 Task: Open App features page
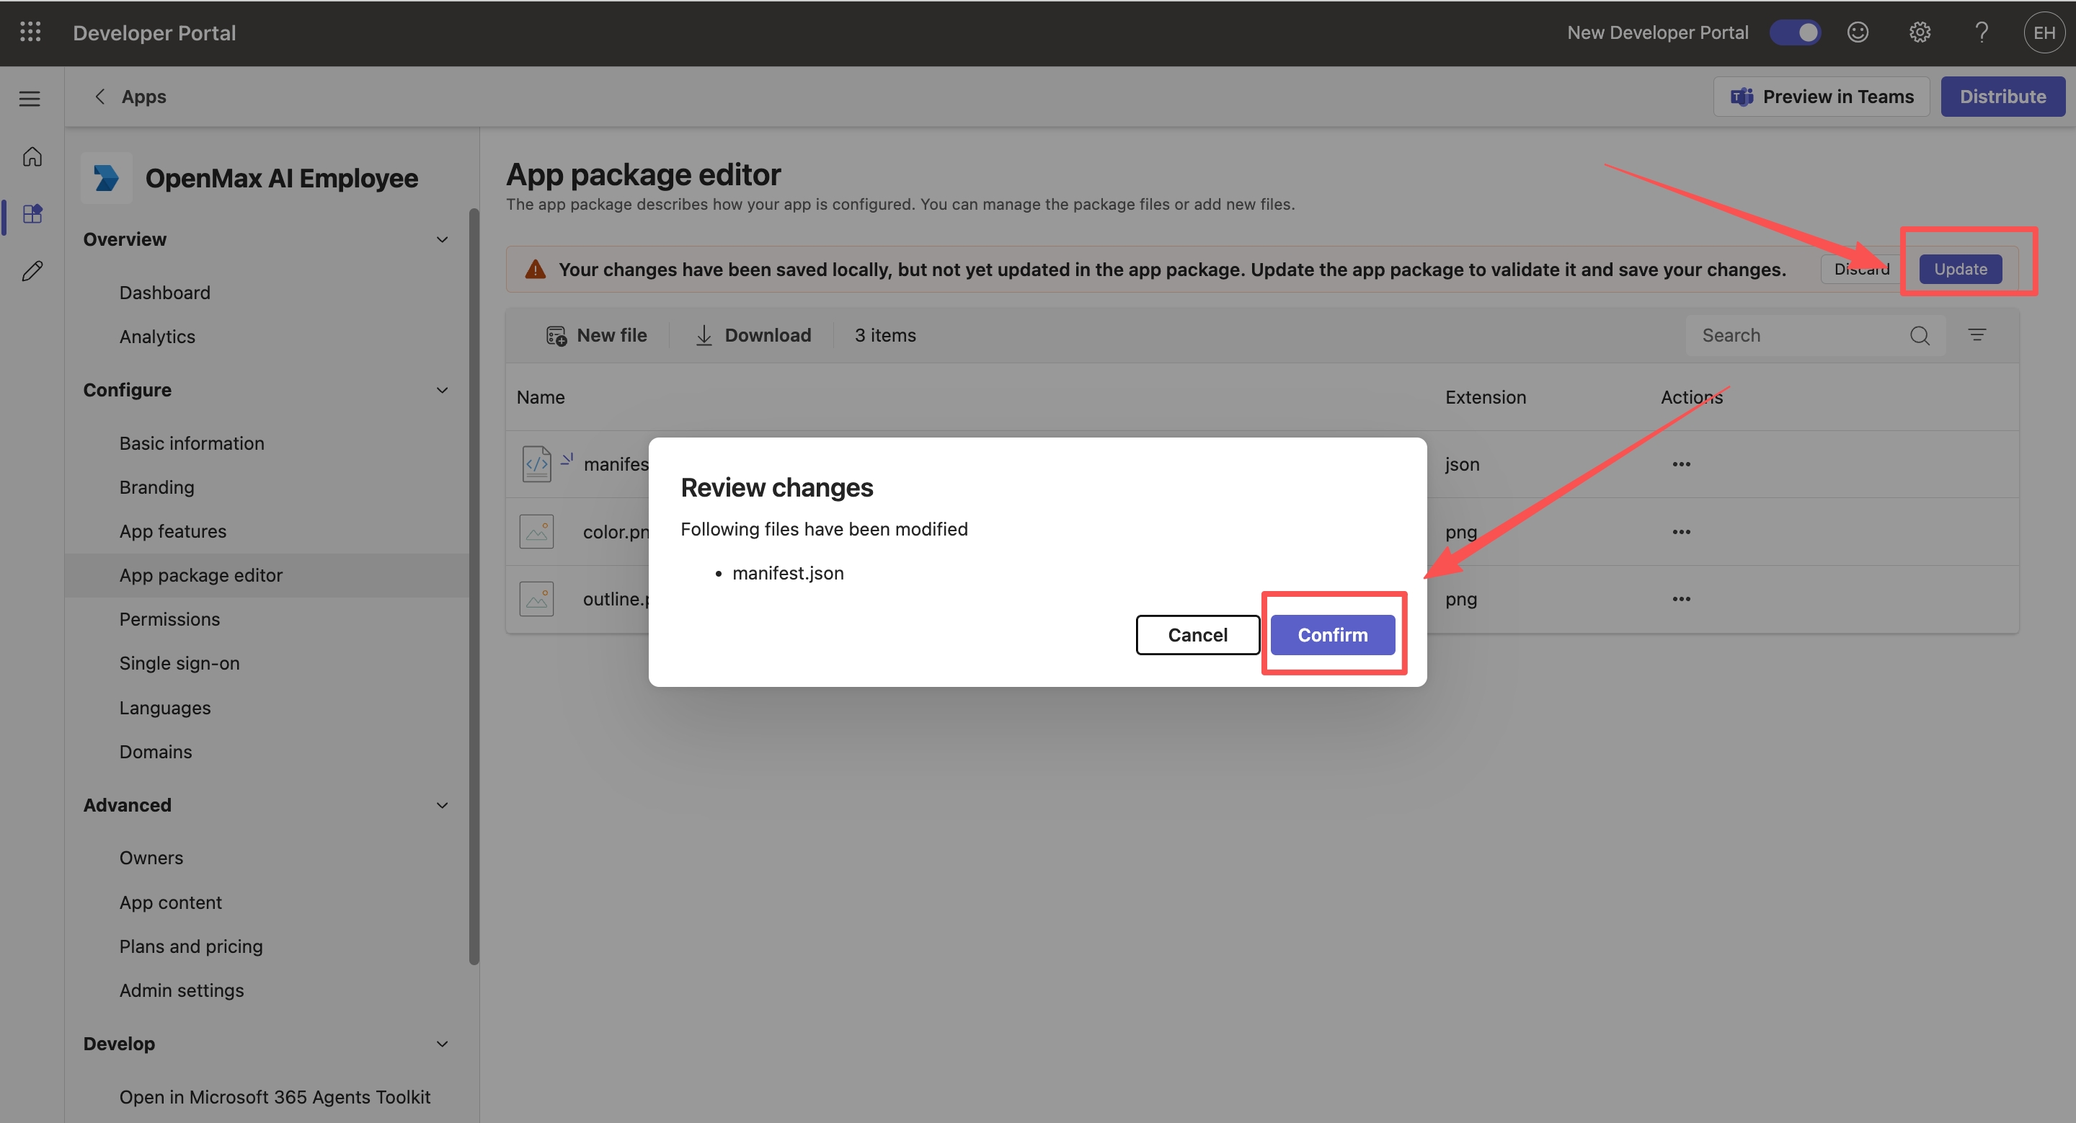point(172,531)
